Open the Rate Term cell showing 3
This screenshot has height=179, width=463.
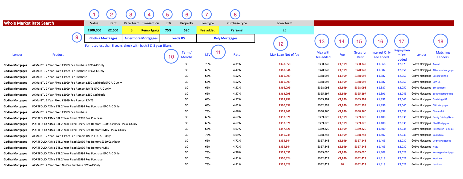[x=131, y=30]
